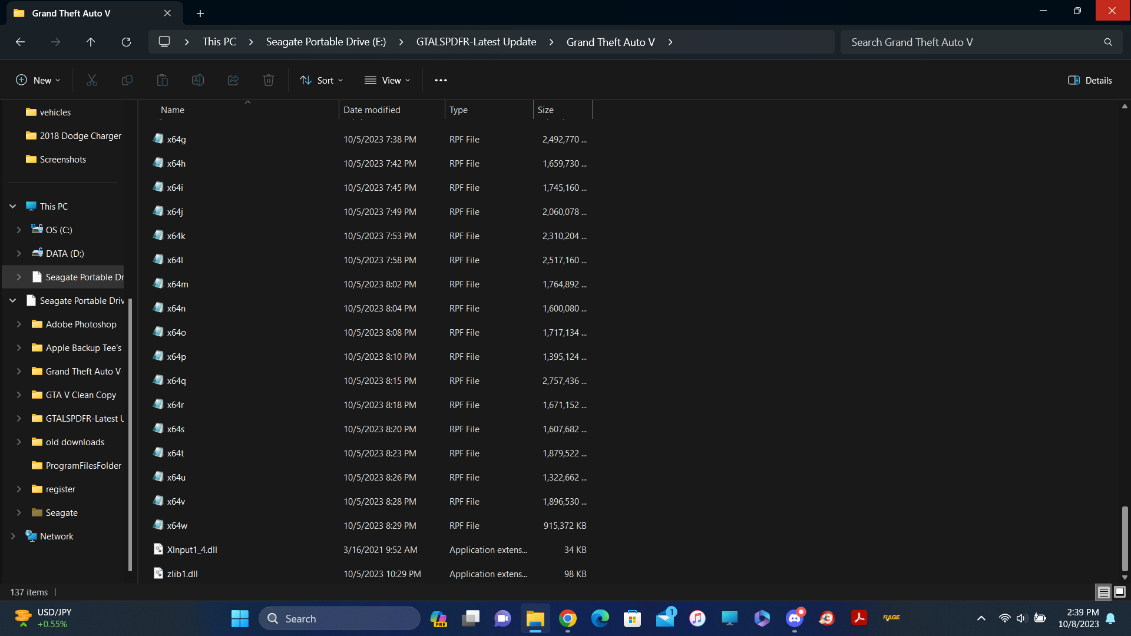Image resolution: width=1131 pixels, height=636 pixels.
Task: Click the Share icon in toolbar
Action: (x=233, y=80)
